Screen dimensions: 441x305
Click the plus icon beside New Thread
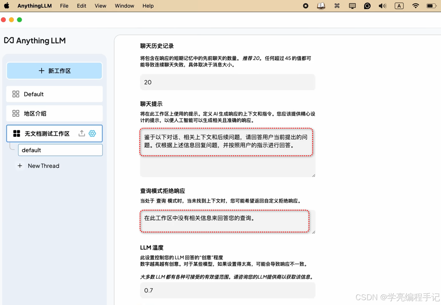(20, 166)
